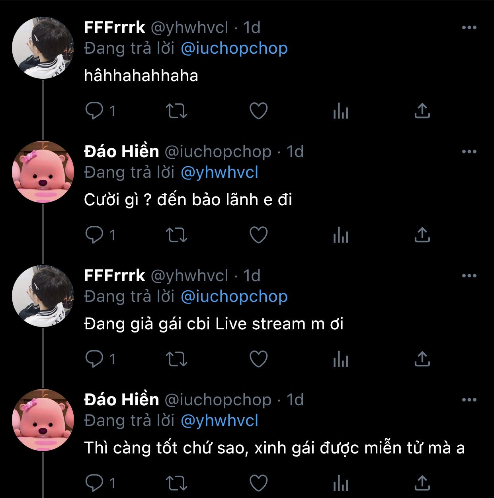Image resolution: width=494 pixels, height=498 pixels.
Task: Reply to the "Đang giả gái" tweet
Action: (94, 359)
